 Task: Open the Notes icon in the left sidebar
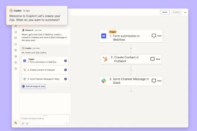point(16,32)
